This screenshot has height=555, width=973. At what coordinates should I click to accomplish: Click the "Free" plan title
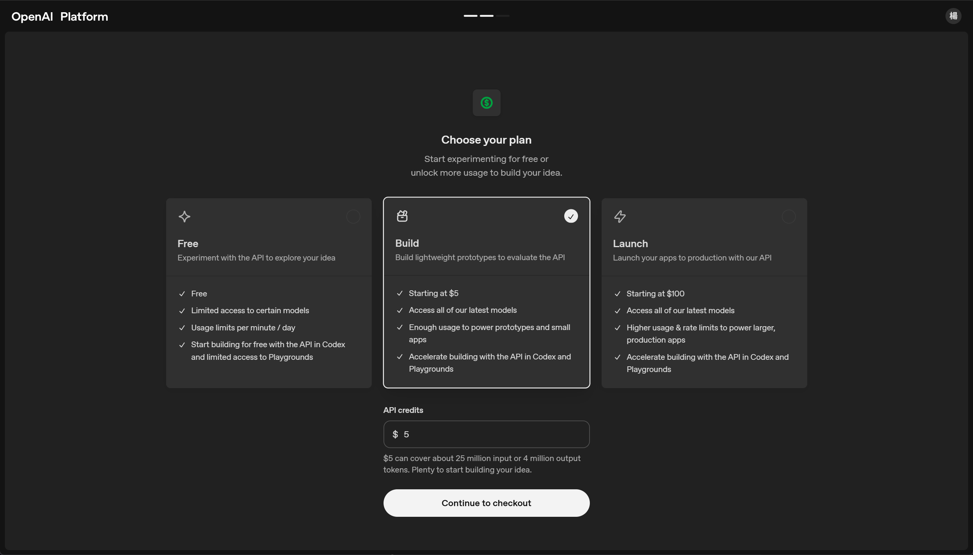point(188,244)
